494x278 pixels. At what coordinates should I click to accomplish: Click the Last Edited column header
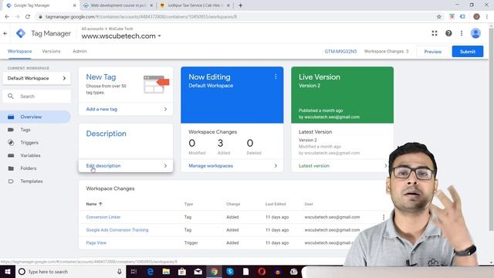276,204
